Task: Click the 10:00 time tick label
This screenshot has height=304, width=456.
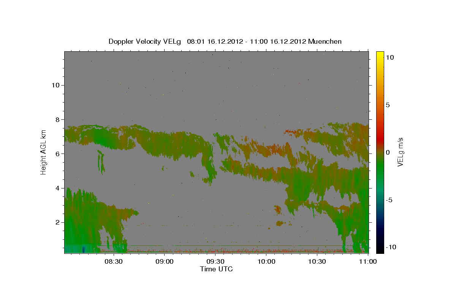Action: pyautogui.click(x=266, y=261)
